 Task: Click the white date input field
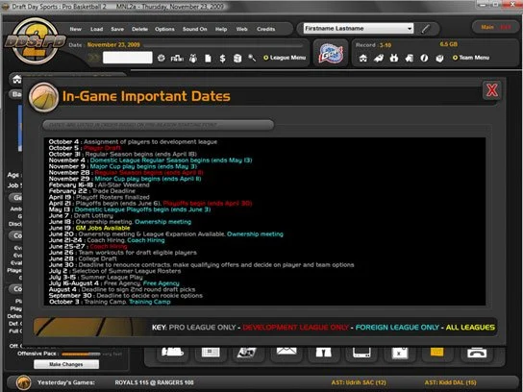pyautogui.click(x=128, y=58)
